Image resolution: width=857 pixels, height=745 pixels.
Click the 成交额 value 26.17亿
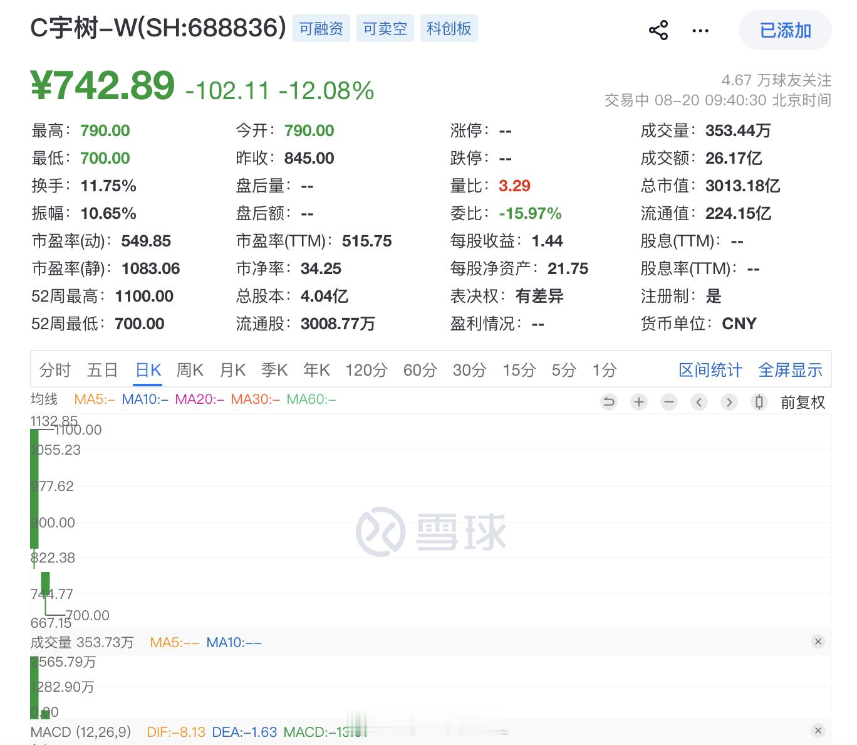click(734, 158)
